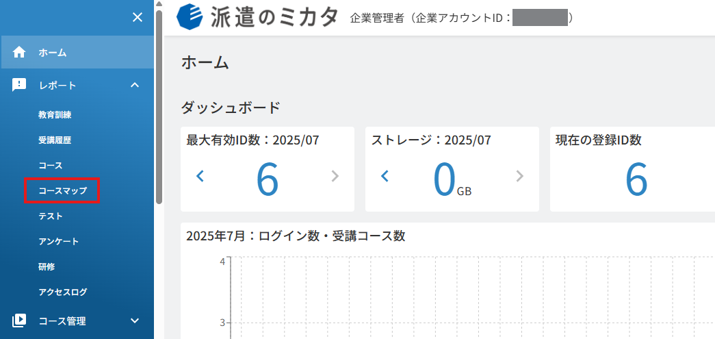
Task: Open テスト report
Action: coord(51,216)
